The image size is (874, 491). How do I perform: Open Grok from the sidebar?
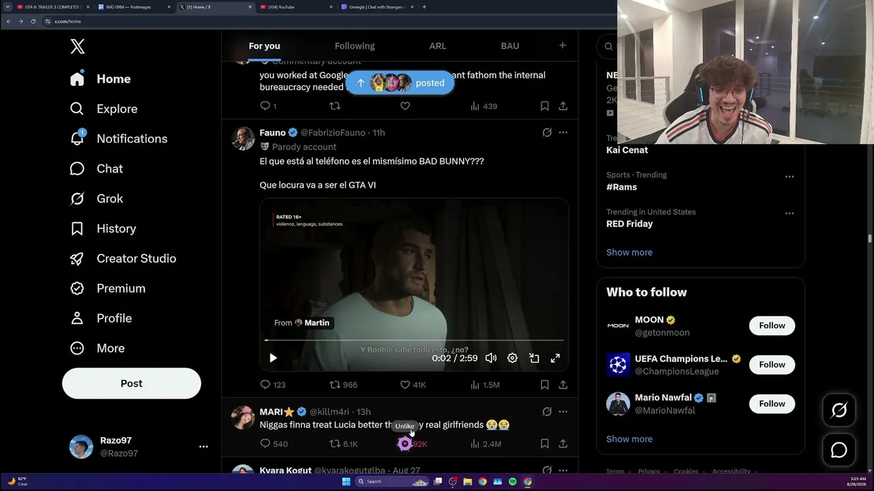pos(96,198)
